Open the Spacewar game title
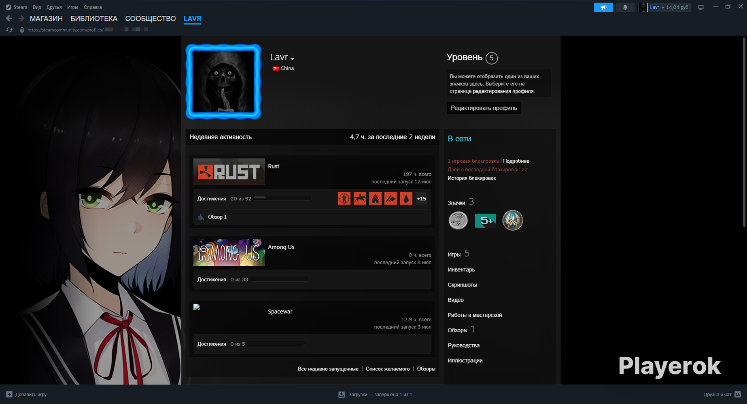Image resolution: width=747 pixels, height=404 pixels. coord(280,311)
